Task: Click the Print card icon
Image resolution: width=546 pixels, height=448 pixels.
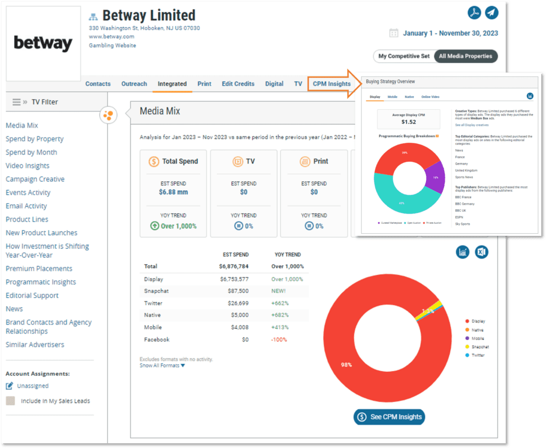Action: pos(305,161)
